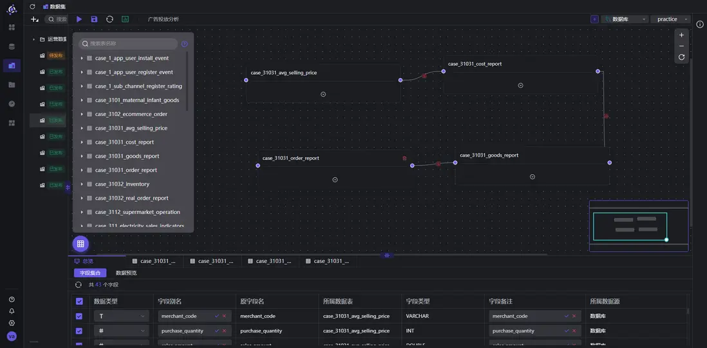This screenshot has width=707, height=348.
Task: Uncheck the merchant_code row checkbox
Action: coord(79,316)
